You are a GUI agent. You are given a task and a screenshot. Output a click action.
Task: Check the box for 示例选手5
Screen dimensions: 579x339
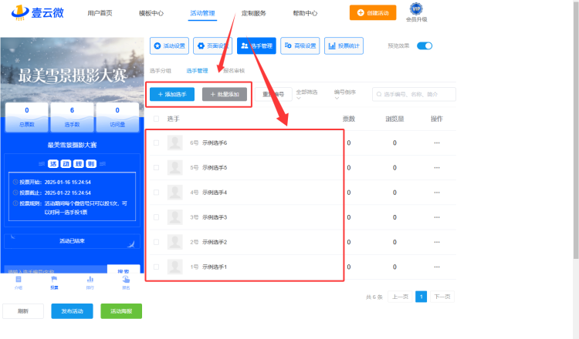[x=156, y=168]
